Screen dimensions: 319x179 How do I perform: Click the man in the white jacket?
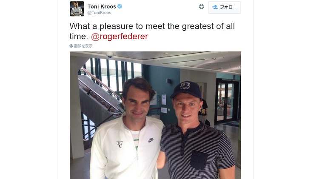[x=127, y=130]
